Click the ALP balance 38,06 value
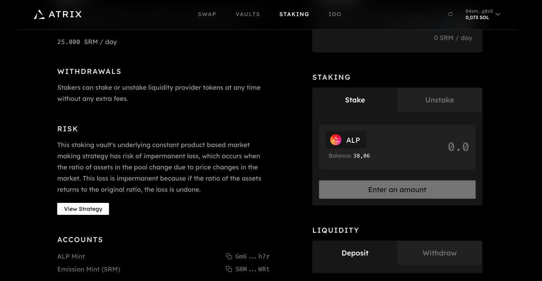This screenshot has height=281, width=542. pos(361,156)
